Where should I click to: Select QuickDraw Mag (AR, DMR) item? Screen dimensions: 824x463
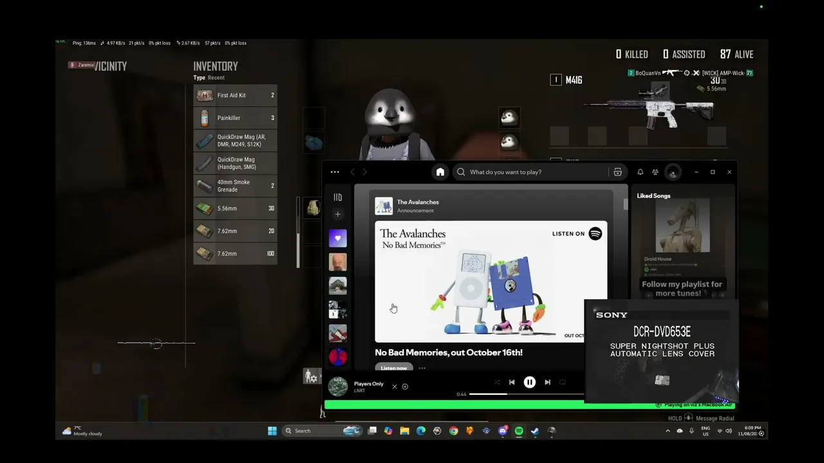(x=235, y=140)
